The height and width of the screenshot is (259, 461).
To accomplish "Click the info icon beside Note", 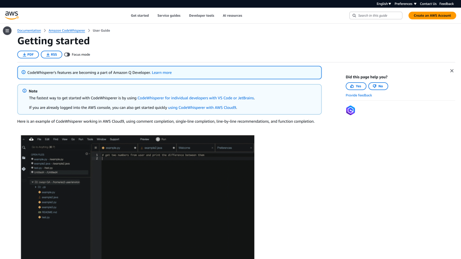I will pos(24,91).
